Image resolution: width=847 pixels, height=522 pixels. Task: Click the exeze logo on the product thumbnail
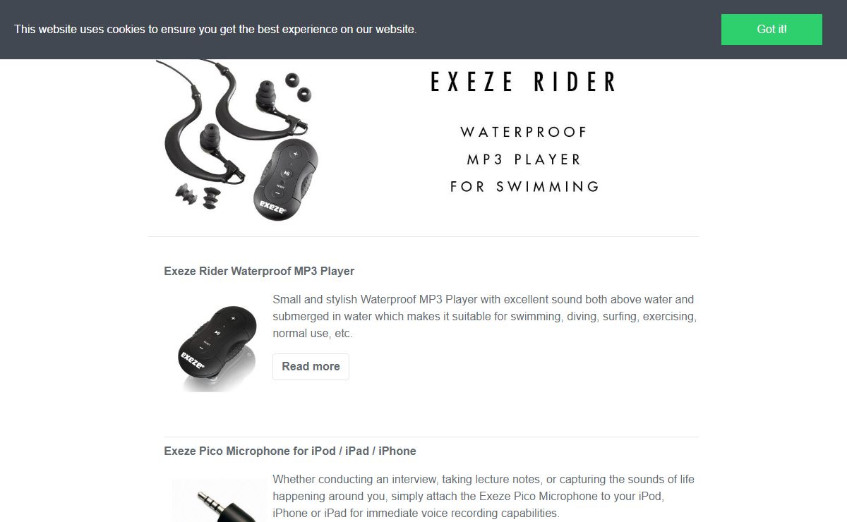(x=192, y=361)
